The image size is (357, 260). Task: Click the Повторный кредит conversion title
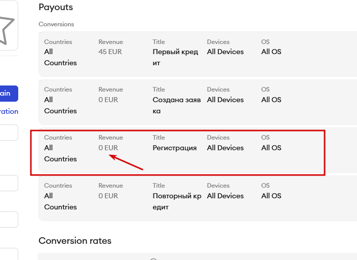pyautogui.click(x=176, y=201)
